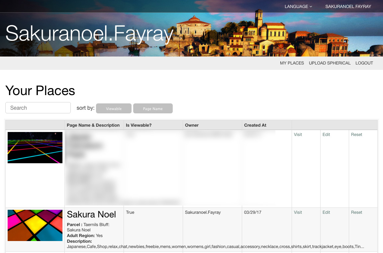This screenshot has height=253, width=383.
Task: Edit the first place in the list
Action: (x=326, y=134)
